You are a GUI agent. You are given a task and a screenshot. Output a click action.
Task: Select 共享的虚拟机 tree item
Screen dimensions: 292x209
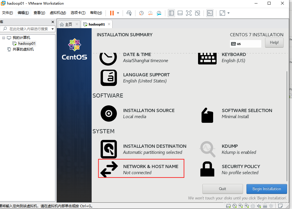(x=23, y=49)
